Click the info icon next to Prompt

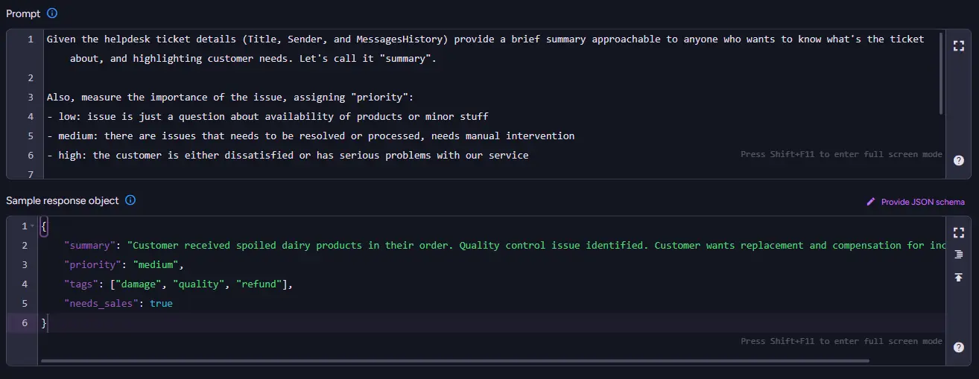click(x=51, y=13)
